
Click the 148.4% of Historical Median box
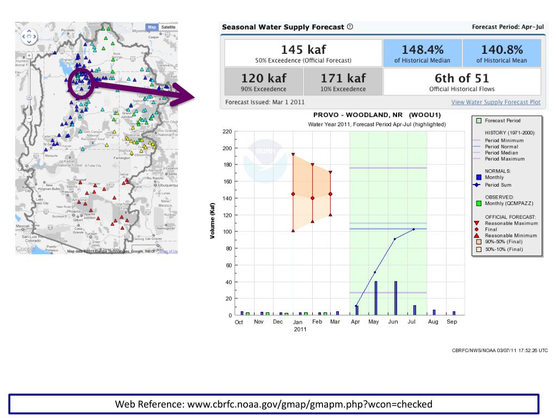click(422, 53)
